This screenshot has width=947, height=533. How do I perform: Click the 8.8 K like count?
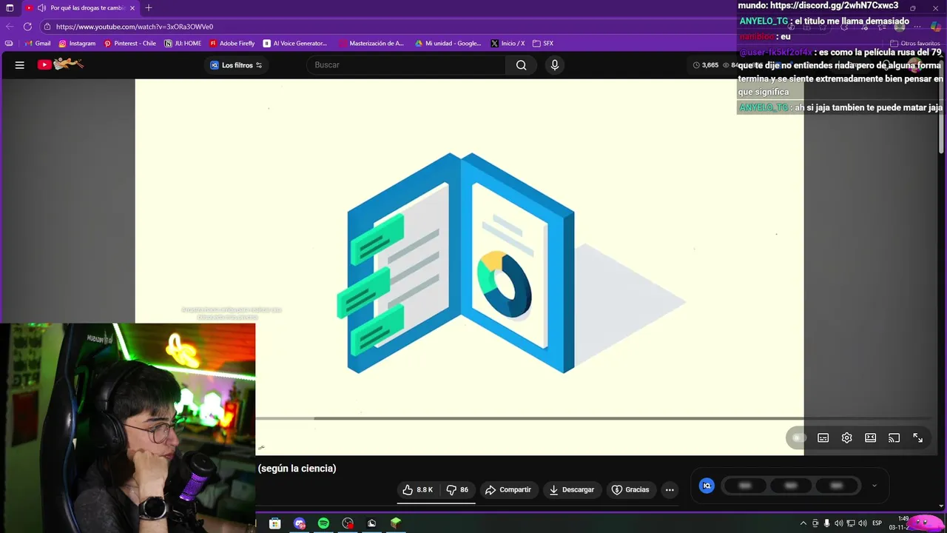tap(425, 490)
